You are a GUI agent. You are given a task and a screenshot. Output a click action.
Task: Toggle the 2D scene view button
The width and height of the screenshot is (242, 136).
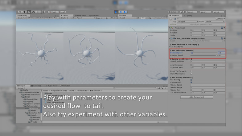coord(138,18)
